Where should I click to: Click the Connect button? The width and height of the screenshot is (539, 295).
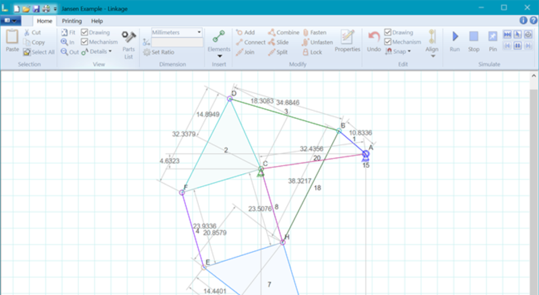click(x=250, y=42)
